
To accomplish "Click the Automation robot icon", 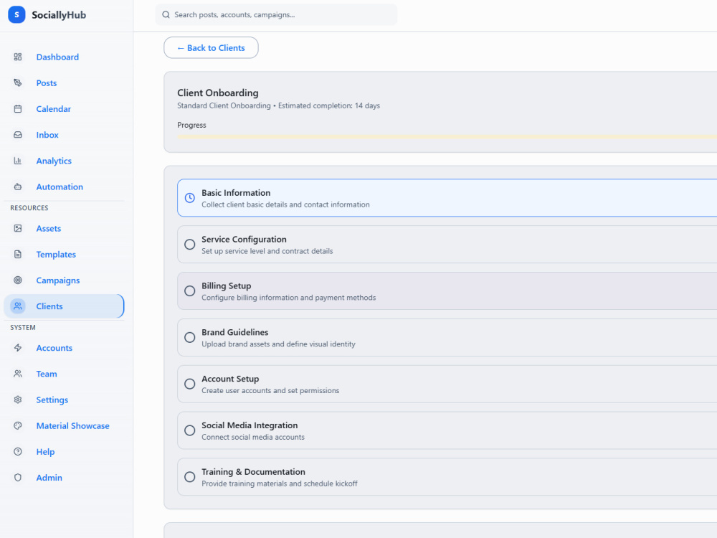I will (18, 187).
